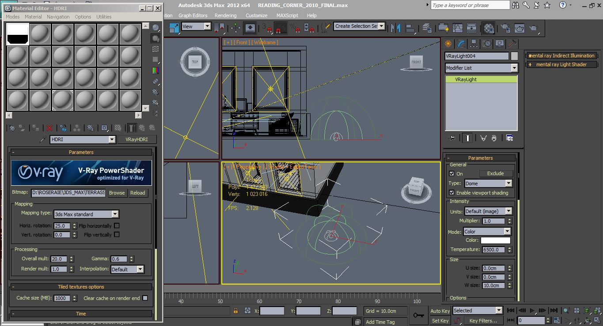The image size is (603, 326).
Task: Toggle Auto Key animation mode
Action: [440, 311]
